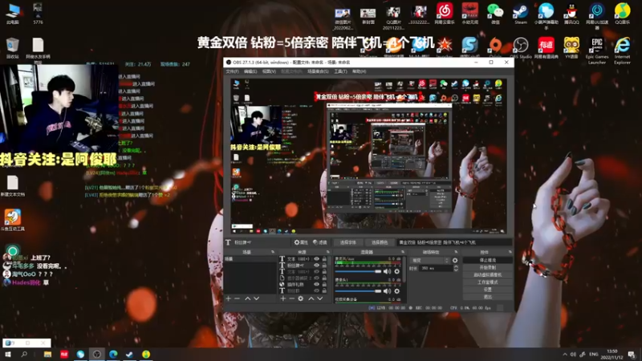Image resolution: width=642 pixels, height=361 pixels.
Task: Move selected source up with arrow
Action: pyautogui.click(x=311, y=298)
